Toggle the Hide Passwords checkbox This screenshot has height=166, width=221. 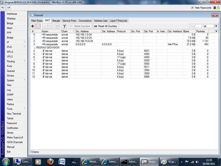[192, 8]
